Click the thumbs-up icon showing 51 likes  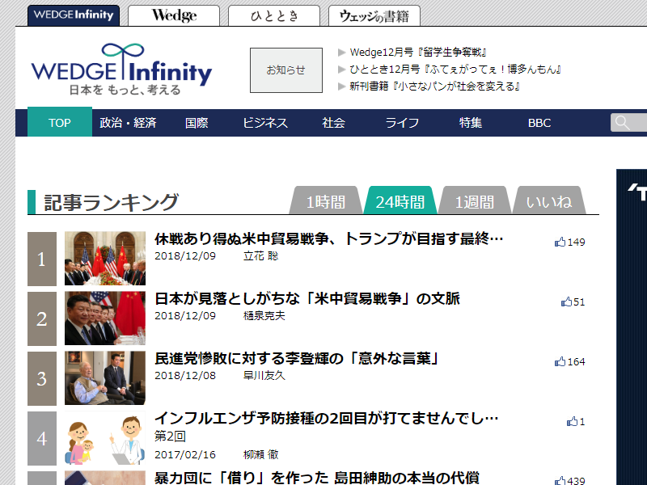(566, 302)
